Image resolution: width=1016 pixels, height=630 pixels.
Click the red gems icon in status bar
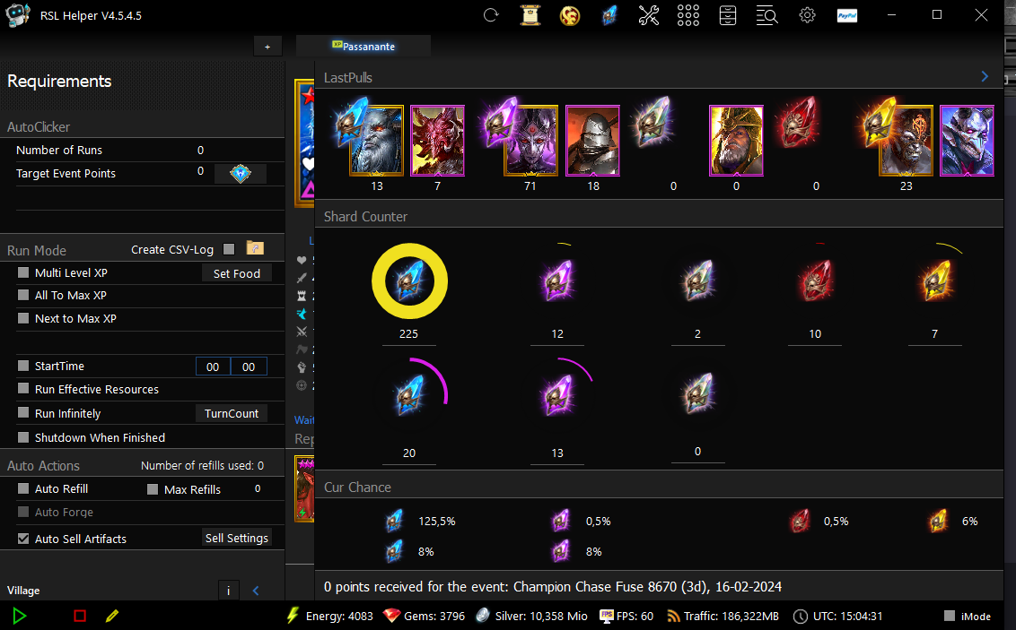click(391, 616)
